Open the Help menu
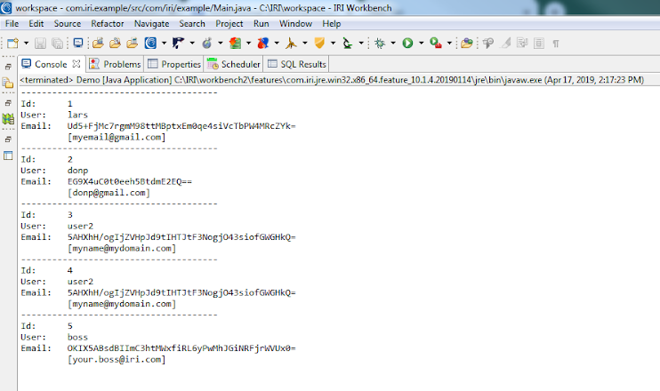The image size is (660, 391). pos(331,23)
